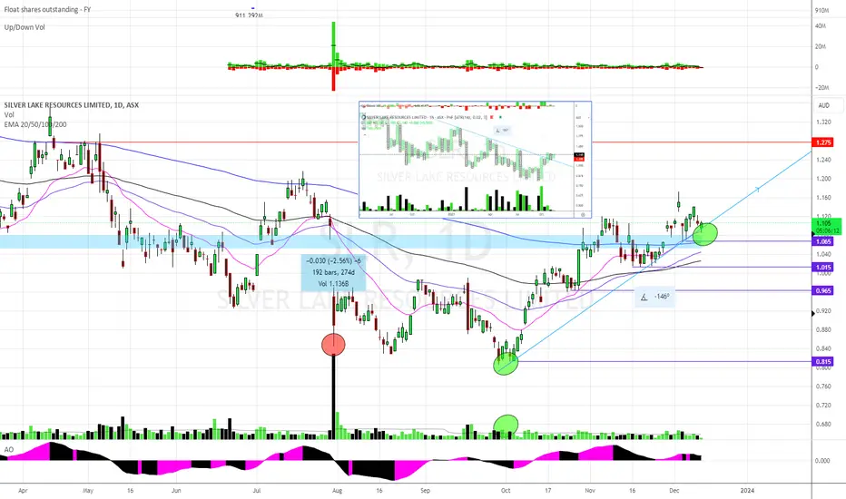Image resolution: width=846 pixels, height=499 pixels.
Task: Open the Float shares outstanding - FY legend
Action: click(47, 10)
